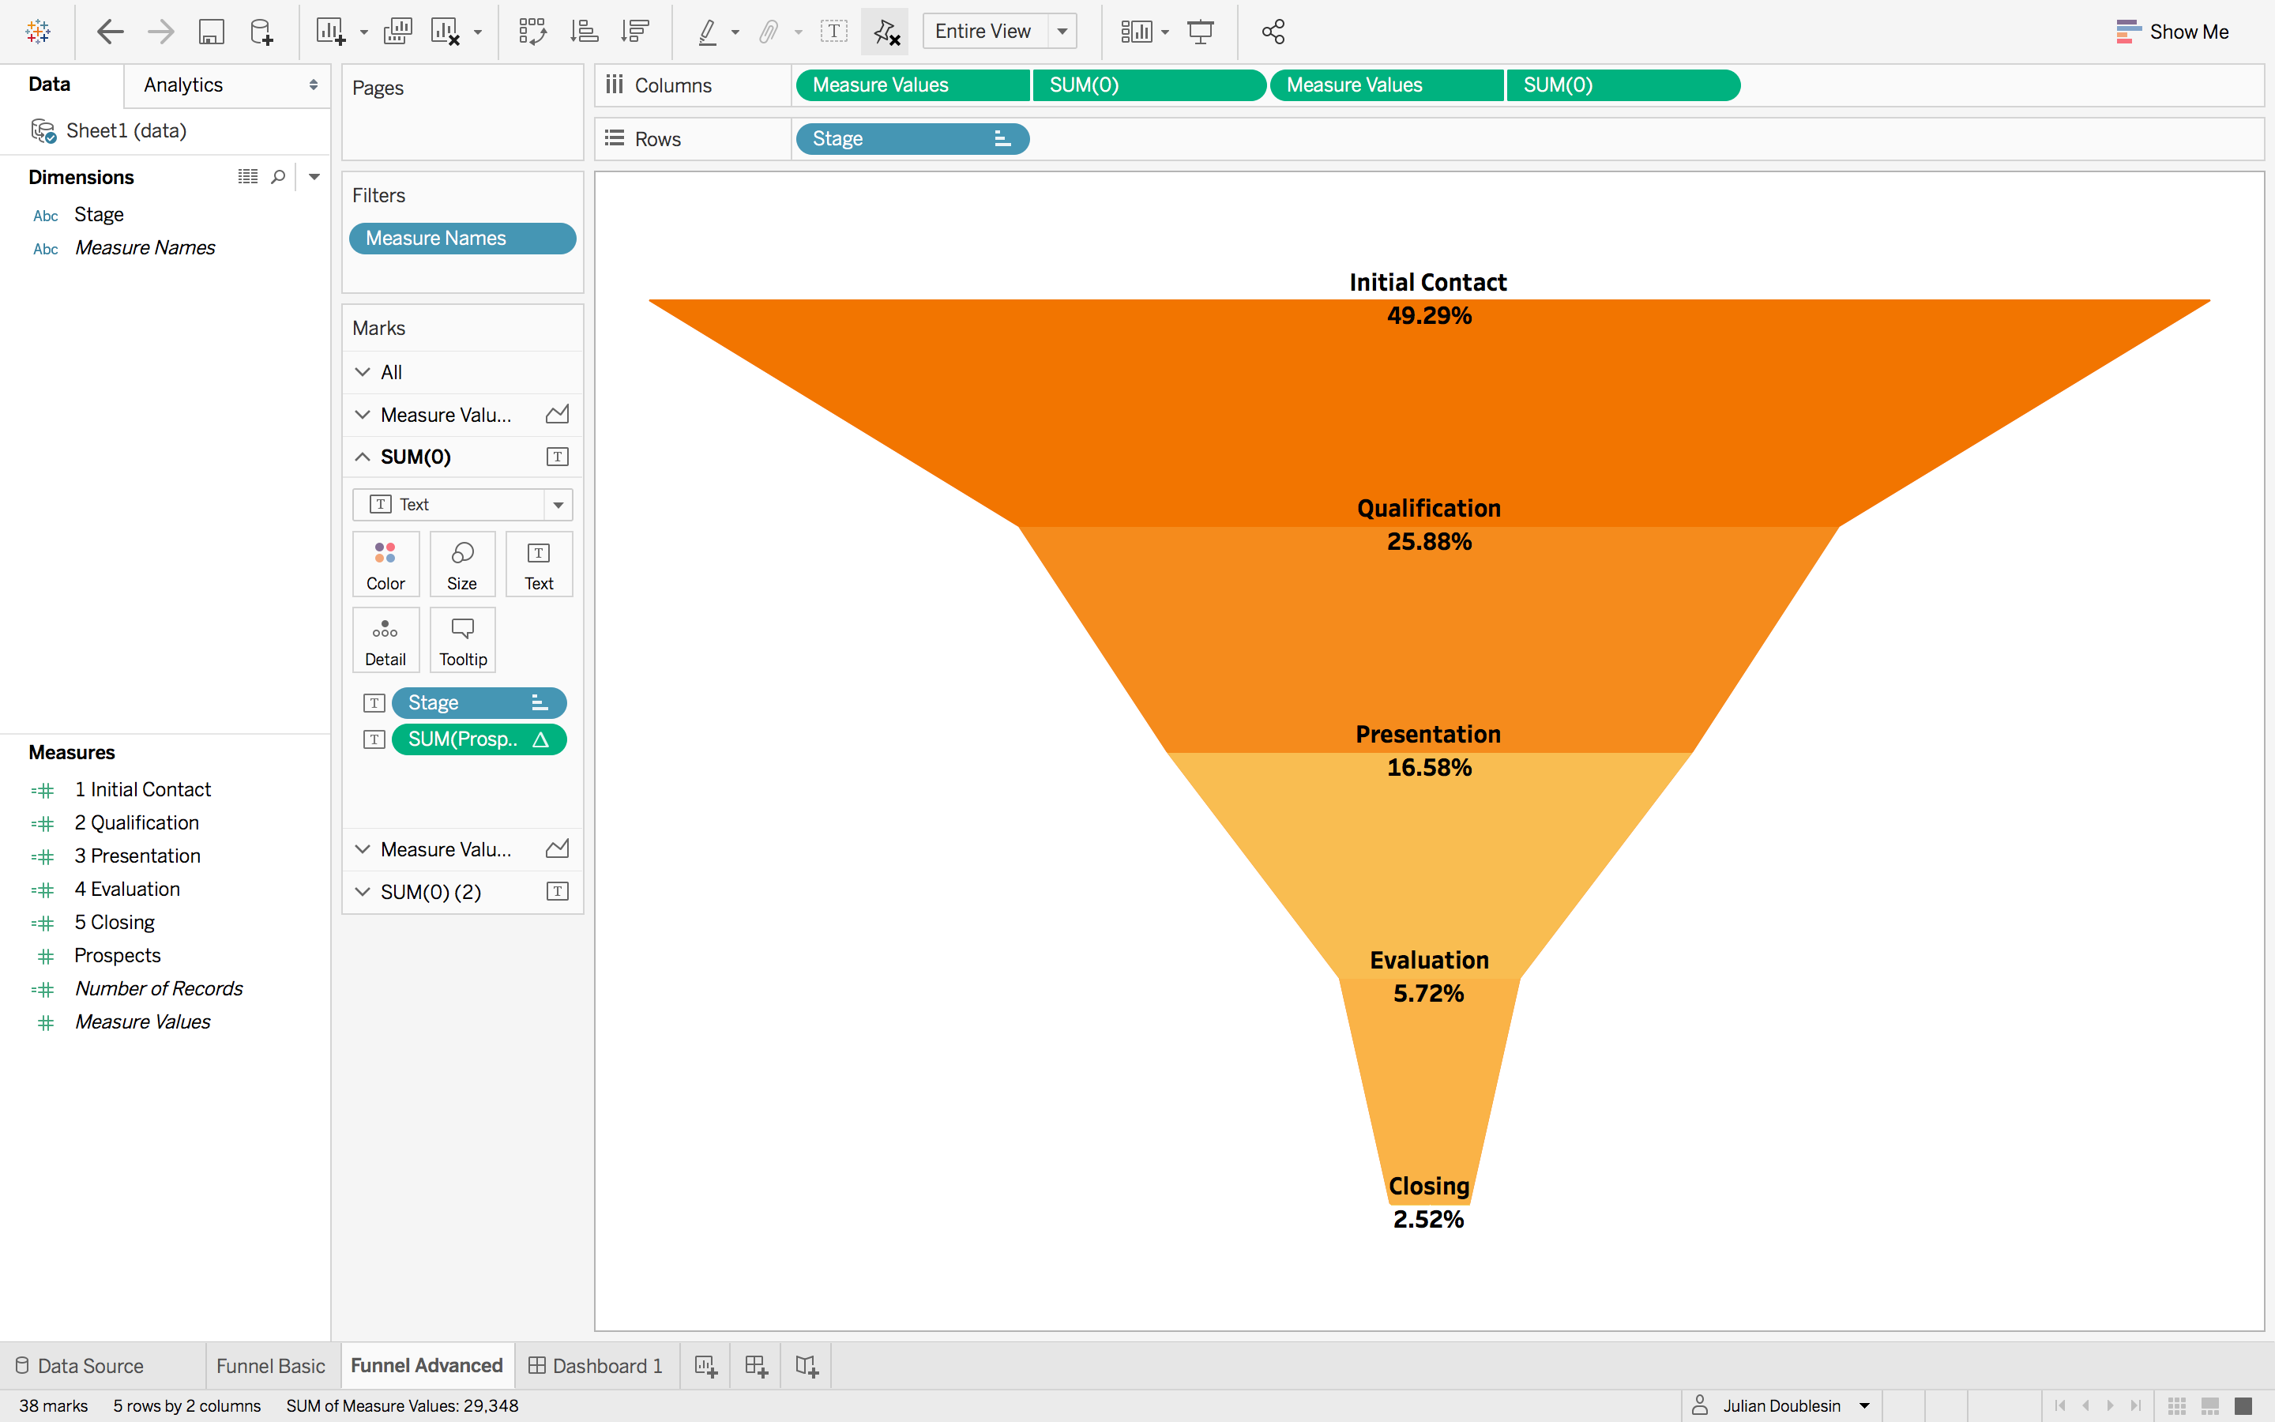The image size is (2275, 1422).
Task: Click the Detail marks card button
Action: coord(385,641)
